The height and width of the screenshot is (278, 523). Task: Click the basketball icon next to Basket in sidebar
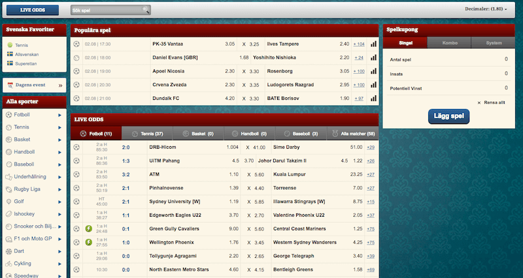click(8, 140)
